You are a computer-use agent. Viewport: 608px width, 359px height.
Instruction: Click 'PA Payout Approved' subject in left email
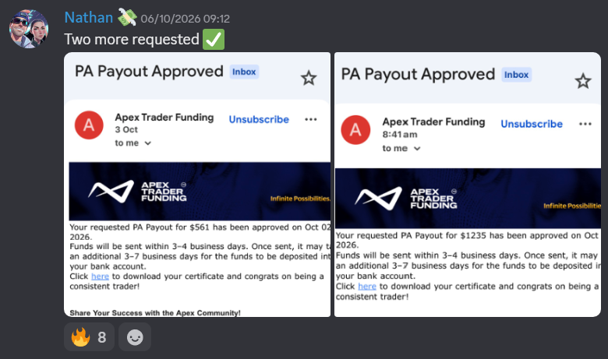149,72
